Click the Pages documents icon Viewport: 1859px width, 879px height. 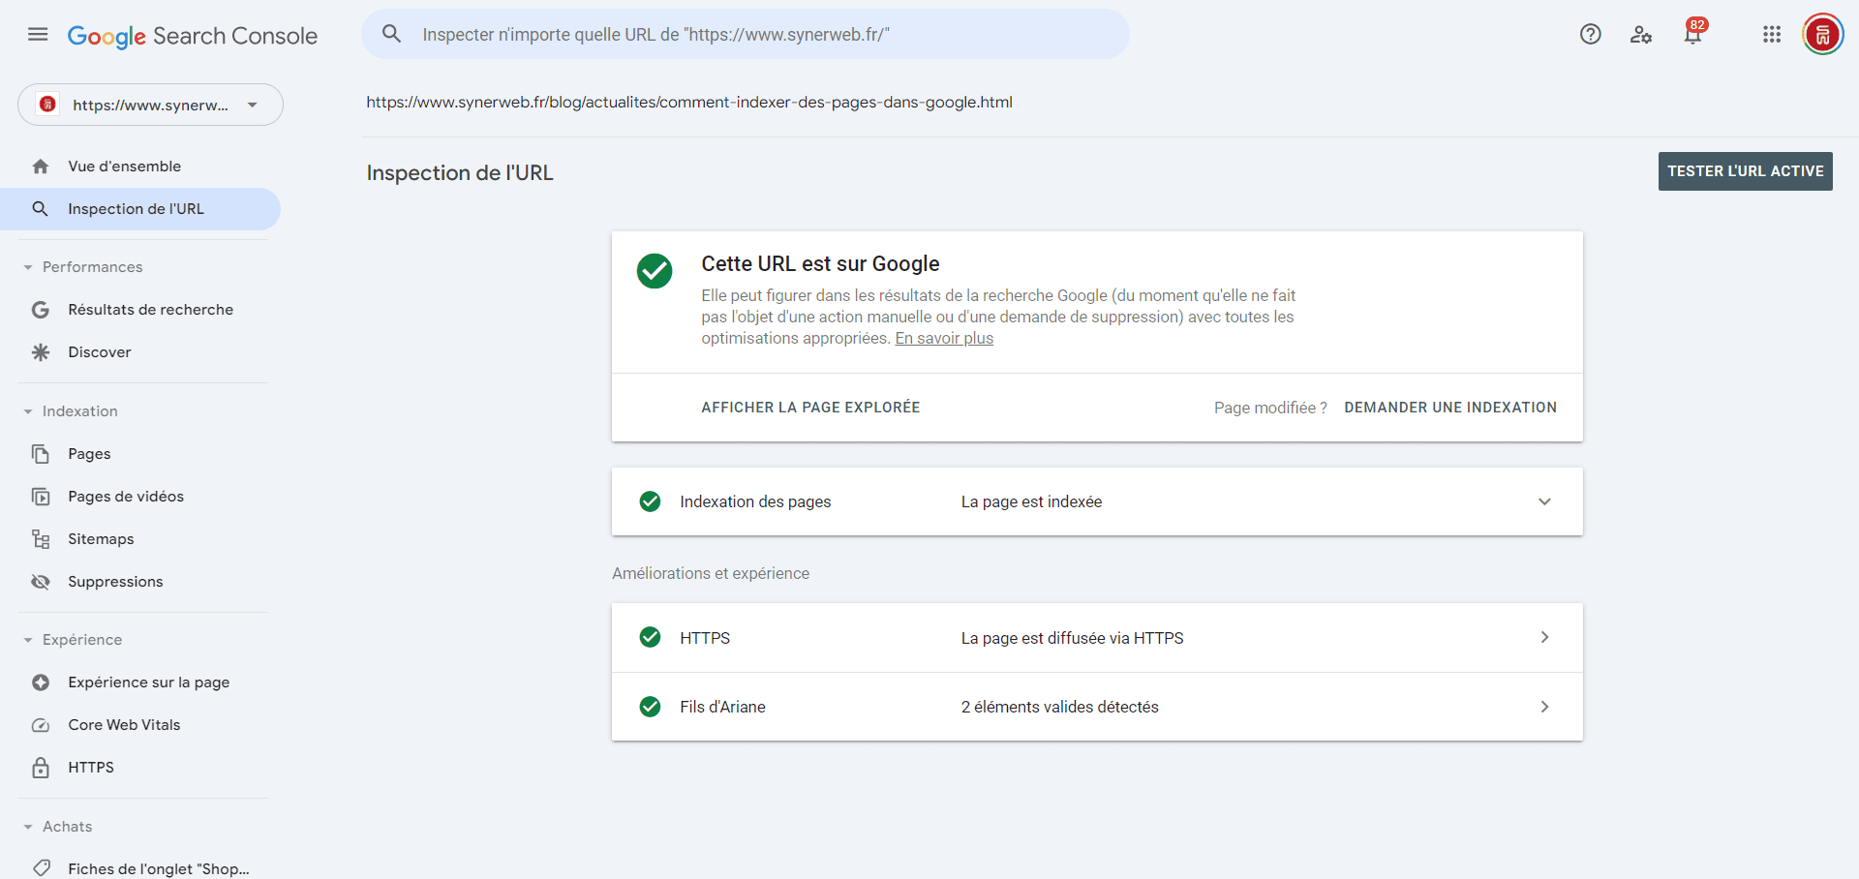[x=41, y=454]
